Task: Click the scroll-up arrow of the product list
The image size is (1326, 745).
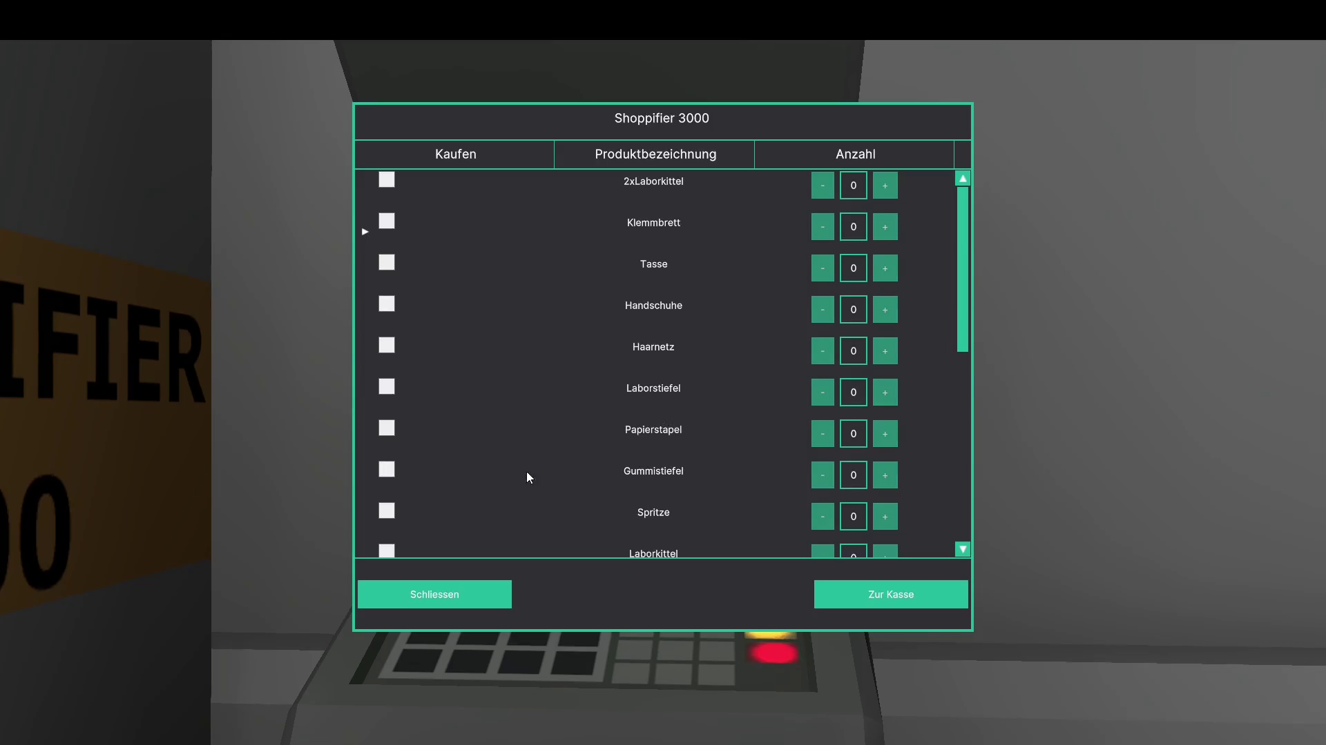Action: [x=962, y=179]
